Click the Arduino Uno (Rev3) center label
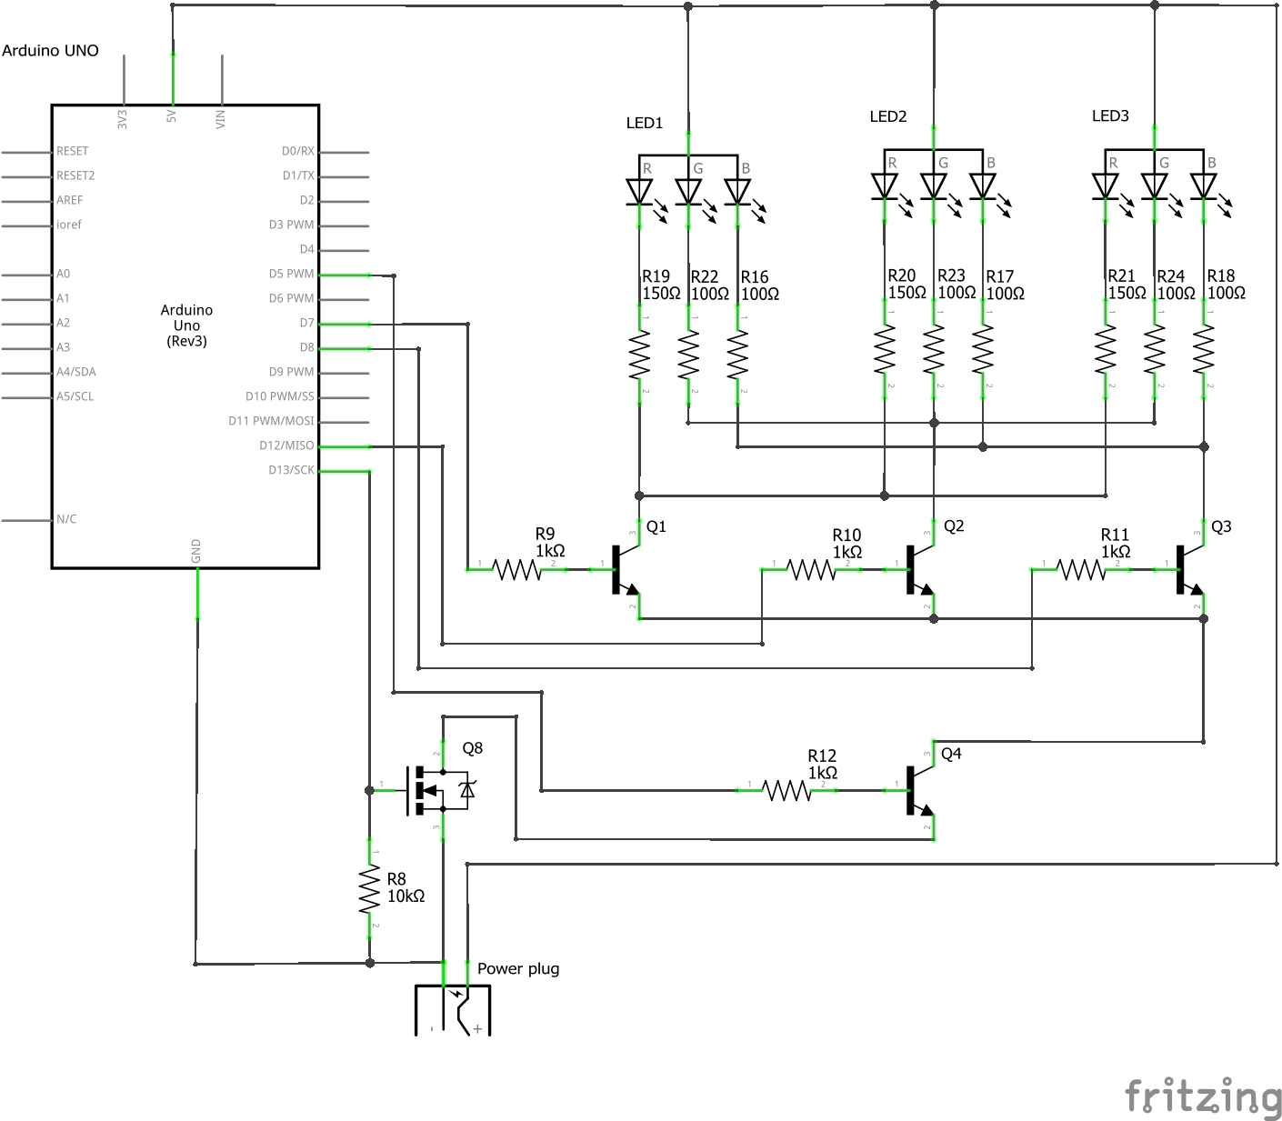Image resolution: width=1282 pixels, height=1121 pixels. coord(186,325)
